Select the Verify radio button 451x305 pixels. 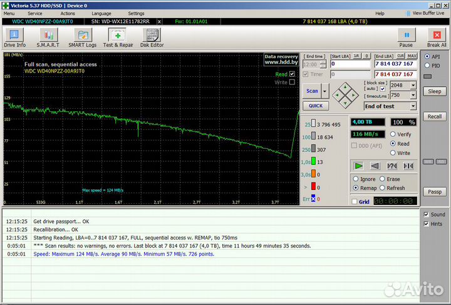[393, 134]
